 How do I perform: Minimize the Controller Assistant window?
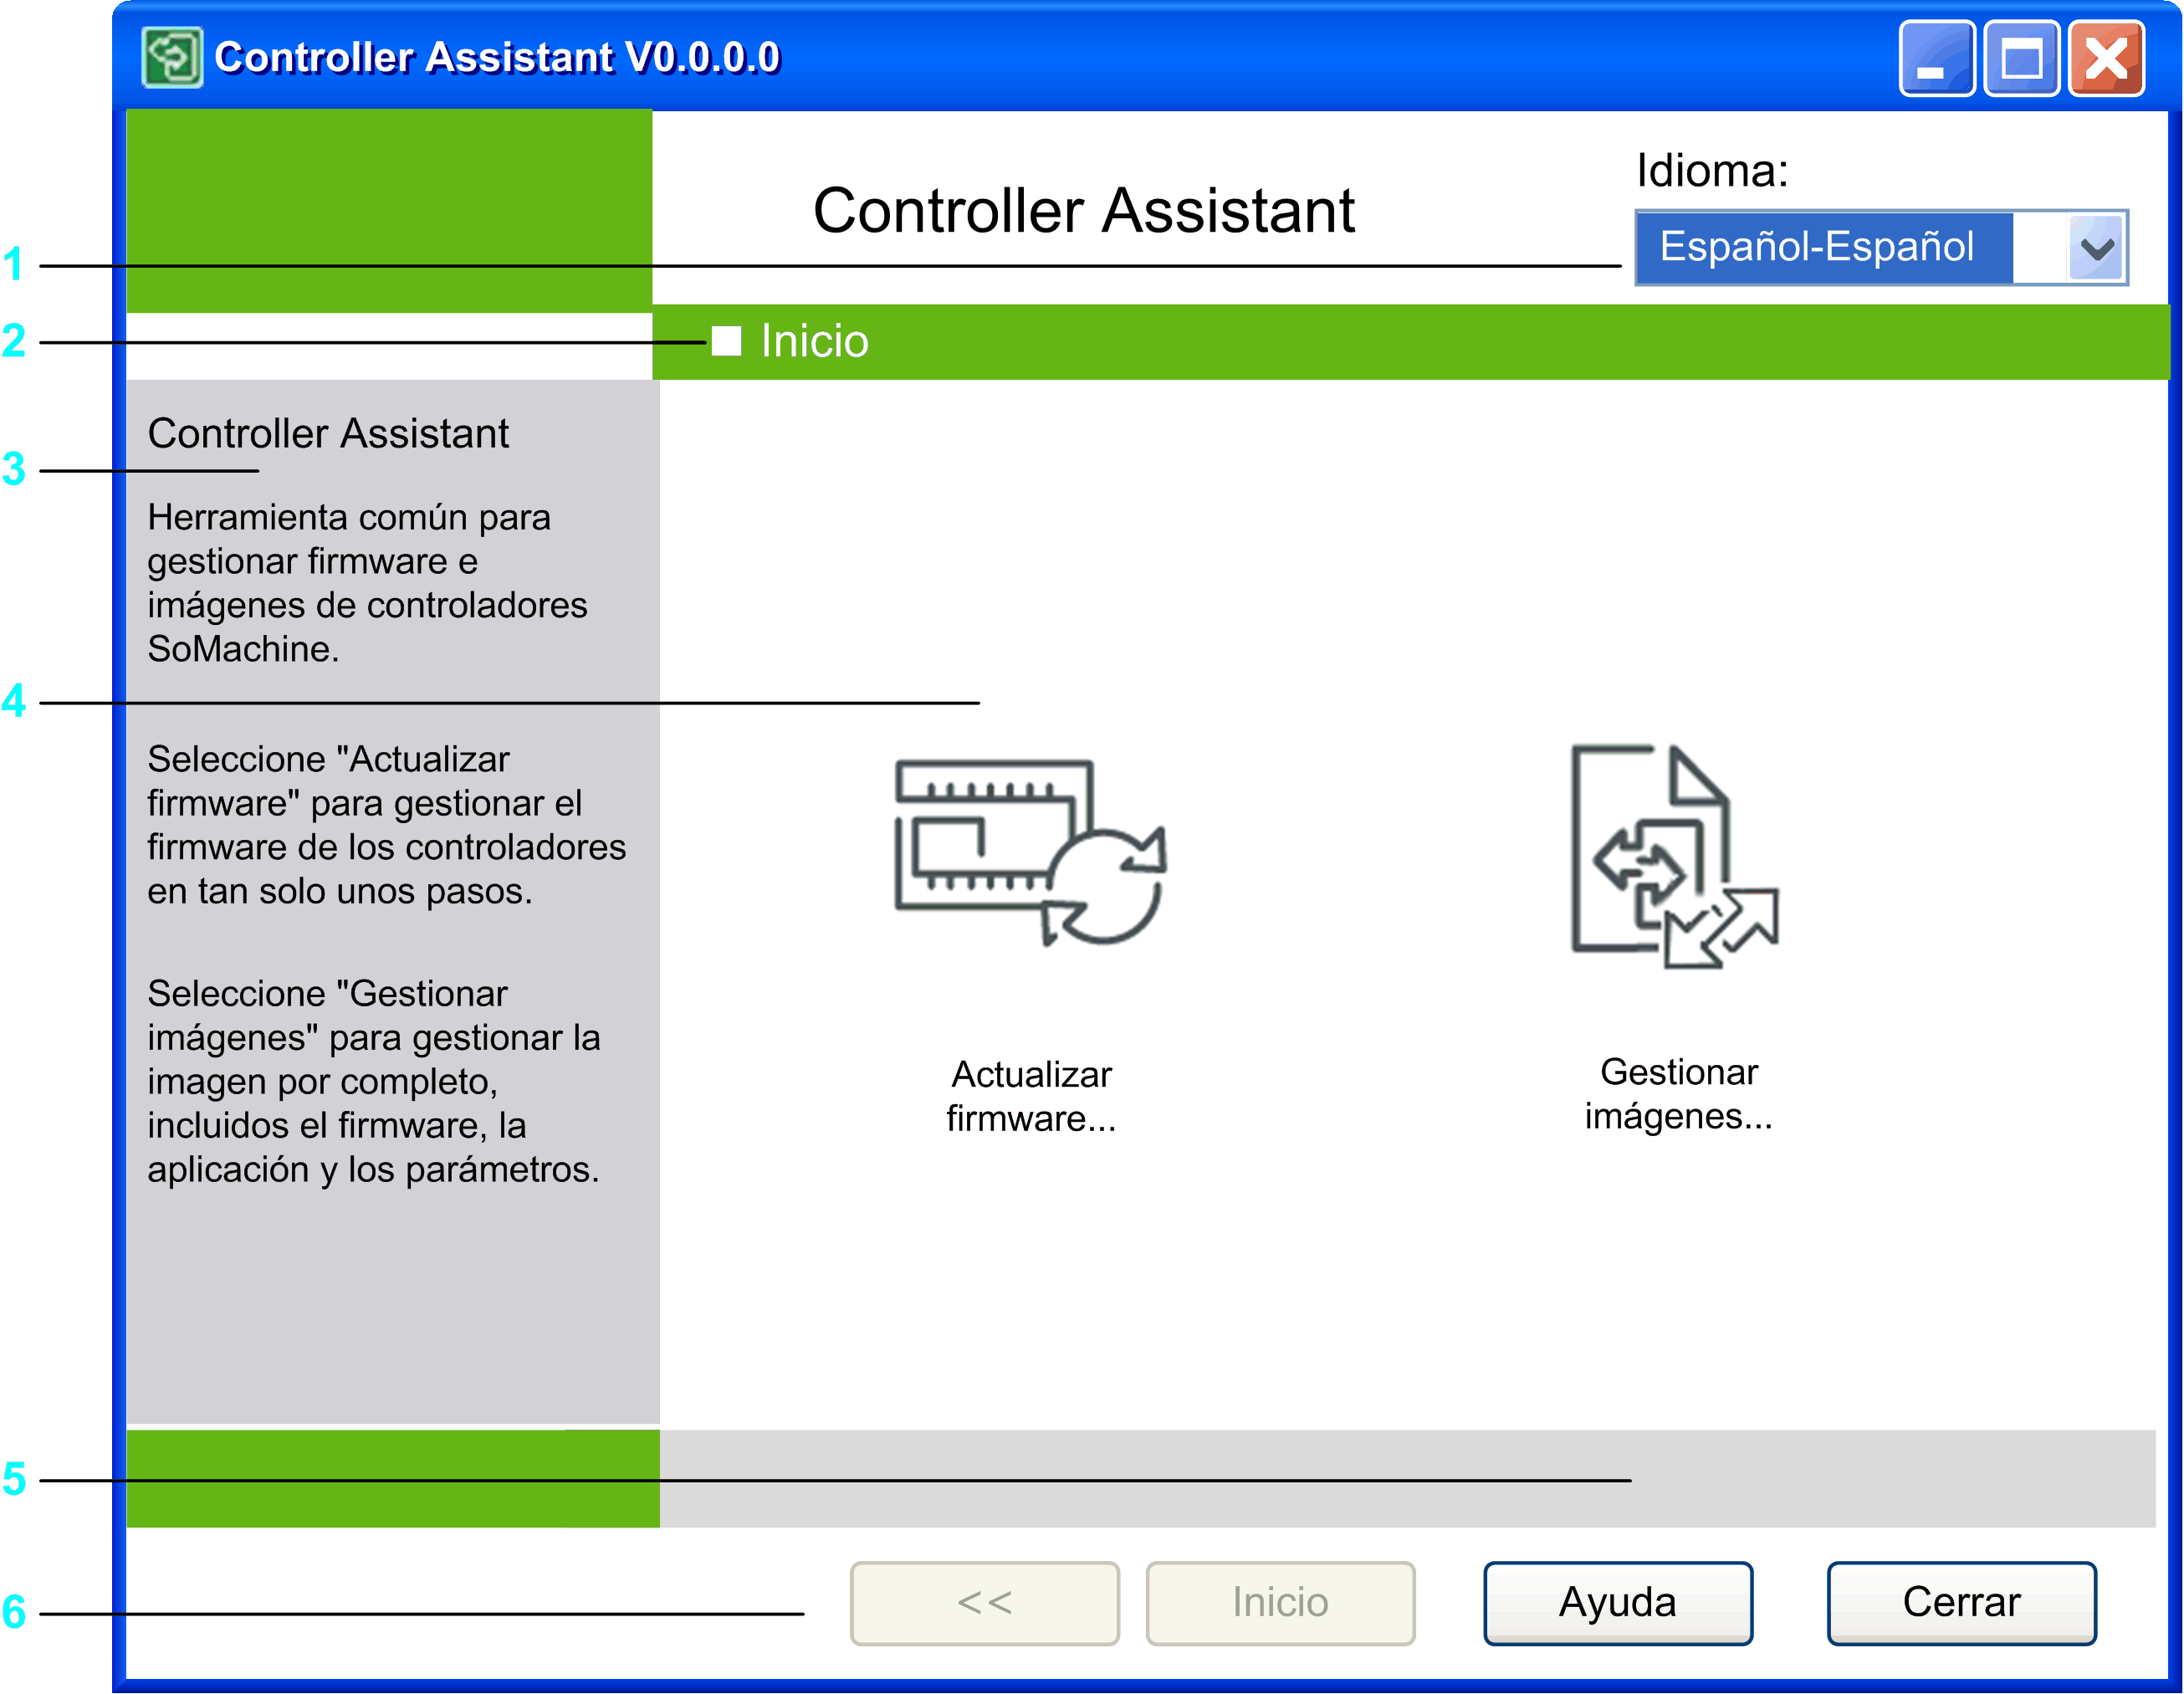[1936, 58]
